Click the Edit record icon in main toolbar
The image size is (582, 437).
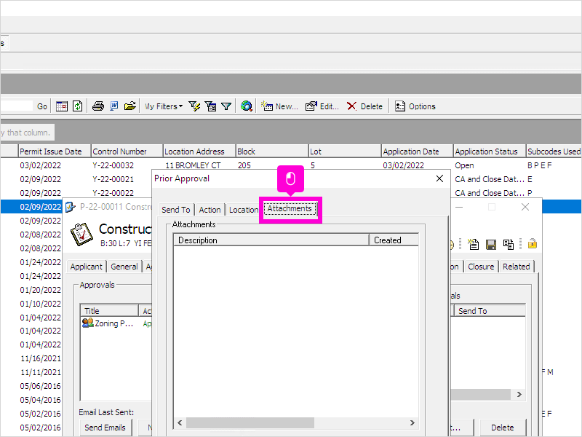[x=311, y=106]
